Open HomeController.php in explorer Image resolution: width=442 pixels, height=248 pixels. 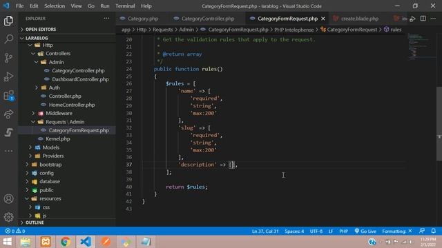(72, 105)
